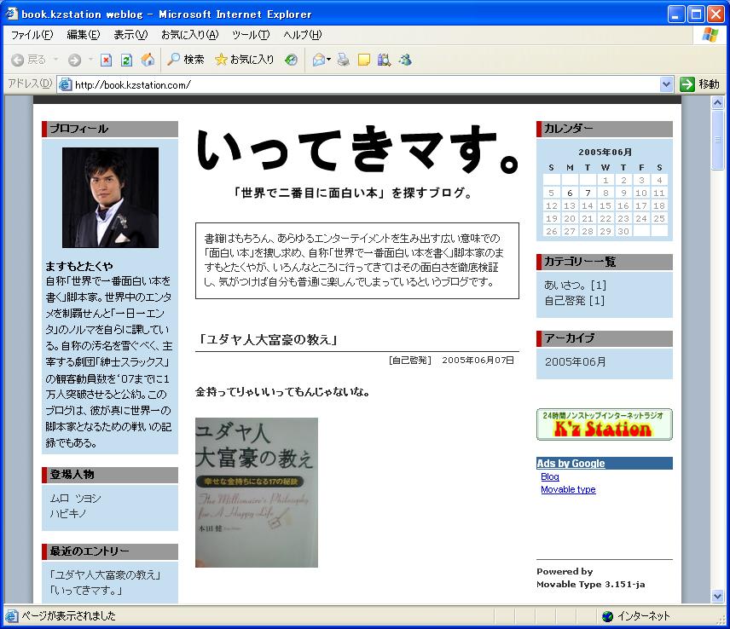Open the Search (検索) toolbar button
Screen dimensions: 730x629
(x=186, y=60)
